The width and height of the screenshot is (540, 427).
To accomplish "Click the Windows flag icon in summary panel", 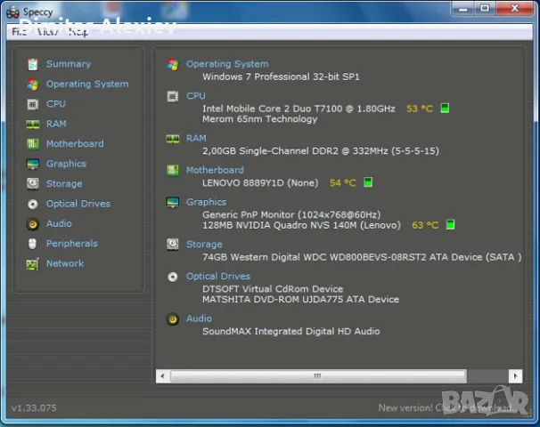I will tap(173, 64).
